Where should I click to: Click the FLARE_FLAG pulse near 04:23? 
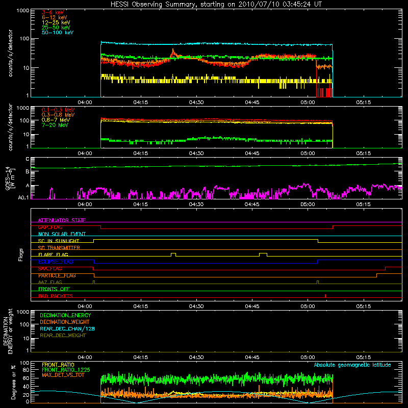[x=173, y=254]
